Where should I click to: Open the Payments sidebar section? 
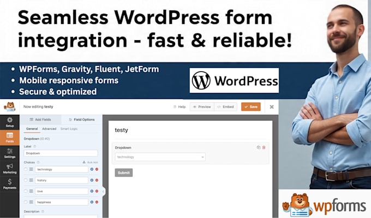10,184
